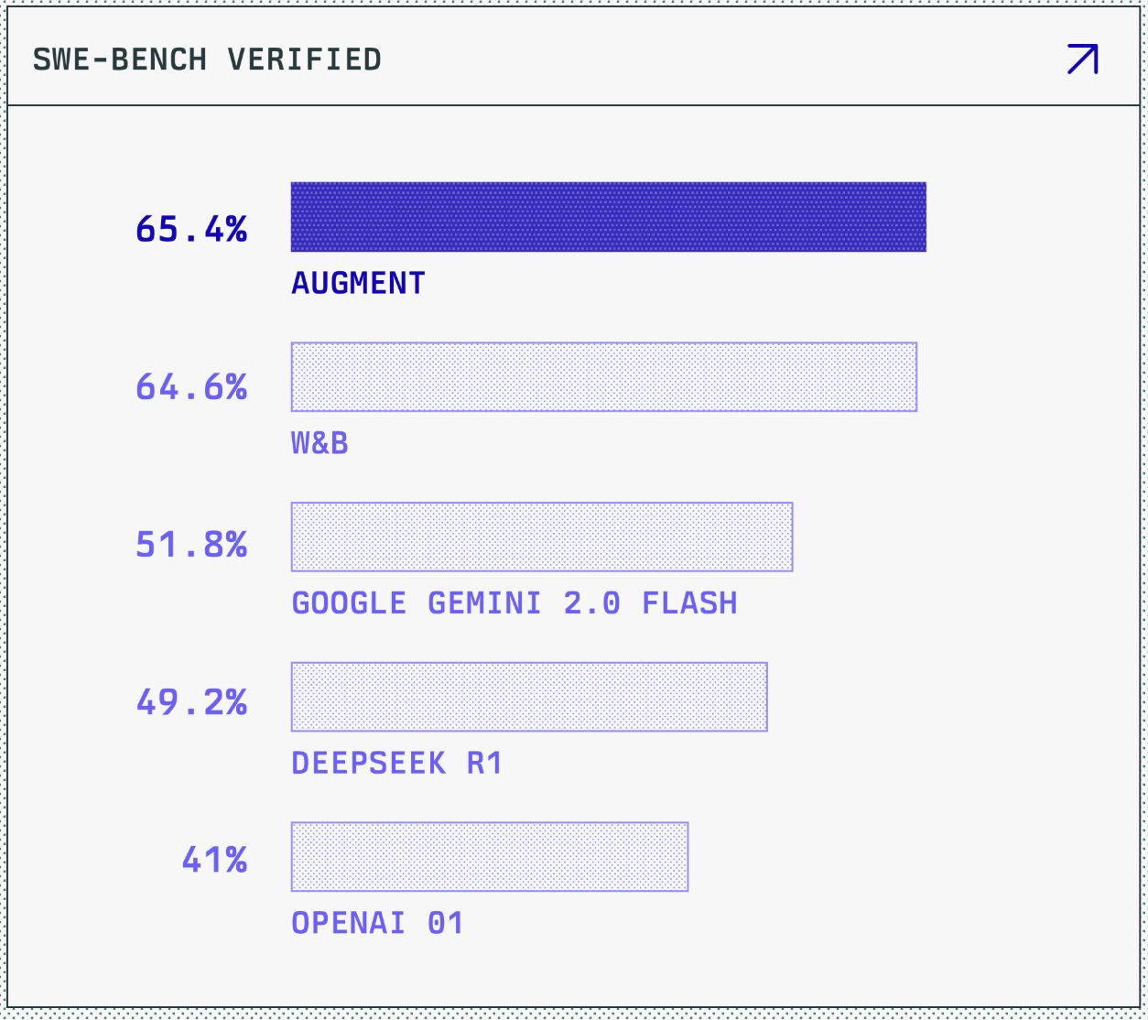Click the dark Augment bar
Viewport: 1148px width, 1020px height.
[x=608, y=217]
